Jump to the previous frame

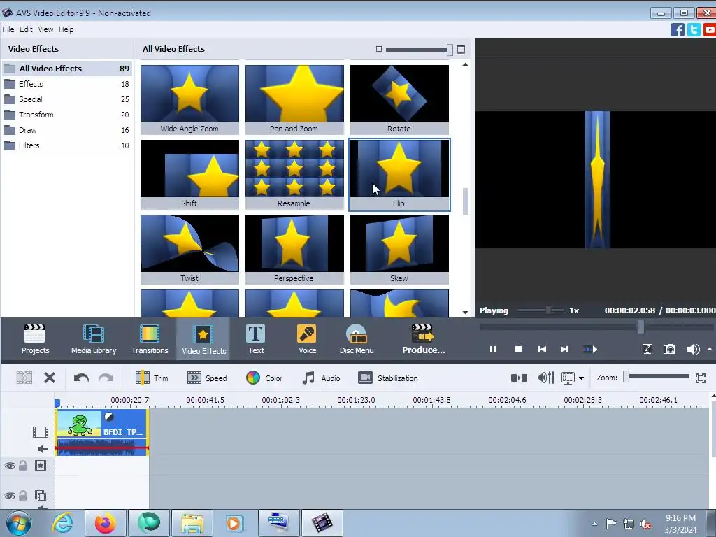[542, 350]
